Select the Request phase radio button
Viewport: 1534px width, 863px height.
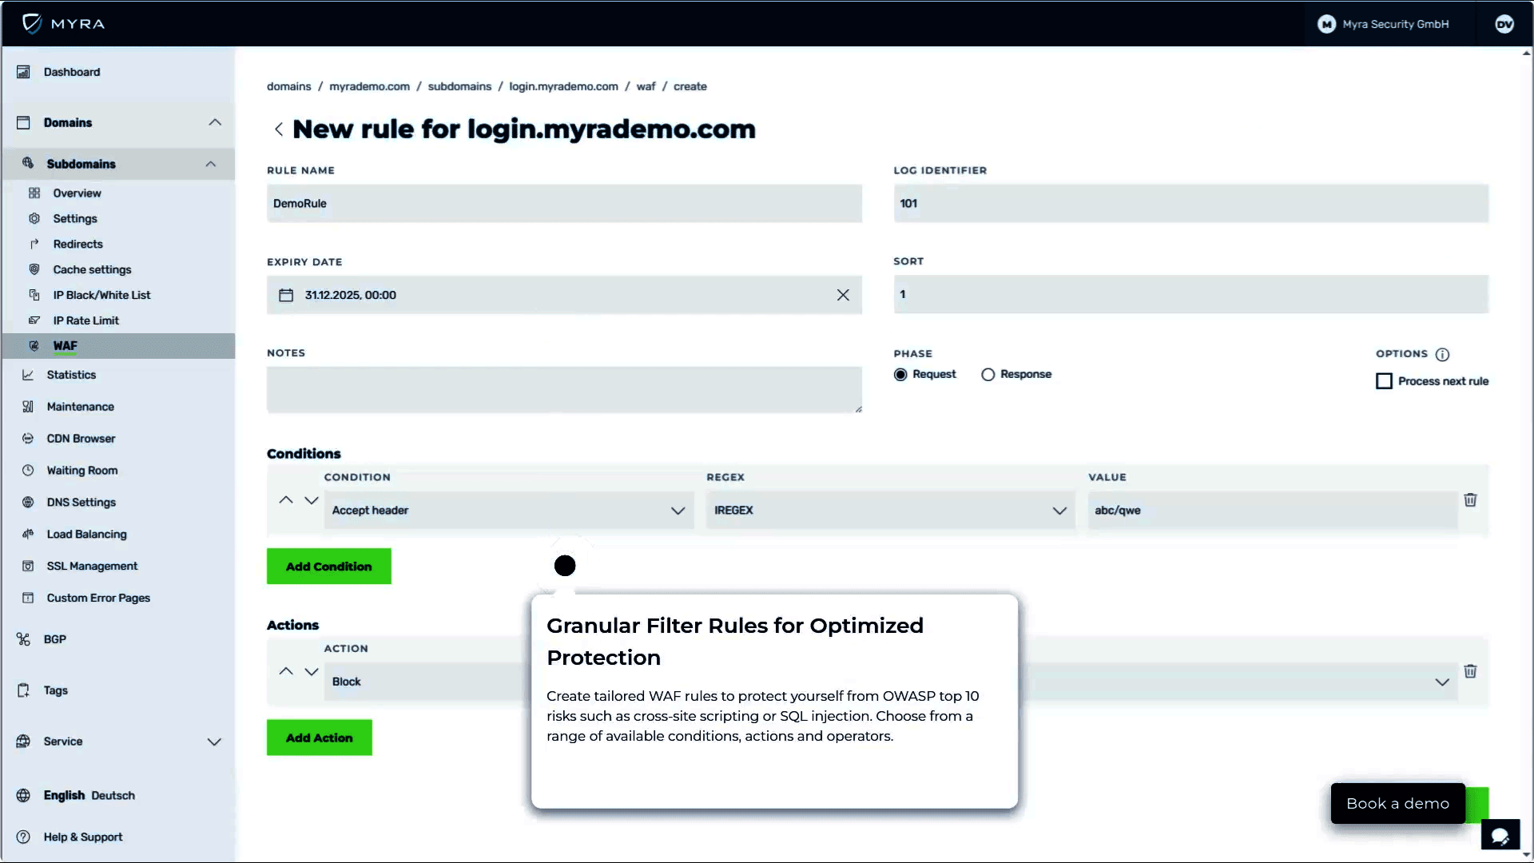tap(900, 375)
